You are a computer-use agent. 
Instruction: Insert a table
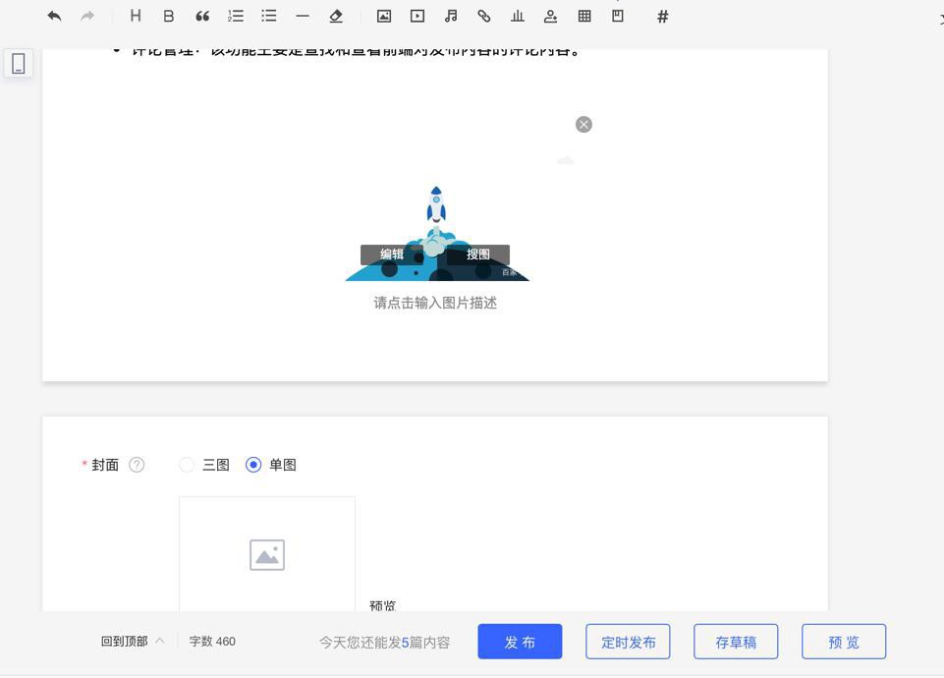click(x=583, y=17)
